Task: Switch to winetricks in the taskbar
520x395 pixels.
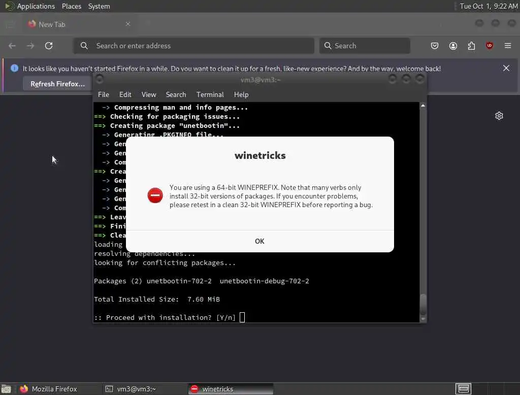Action: click(x=231, y=389)
